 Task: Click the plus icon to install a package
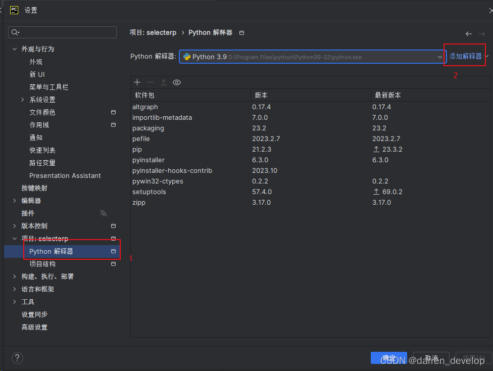(x=137, y=82)
